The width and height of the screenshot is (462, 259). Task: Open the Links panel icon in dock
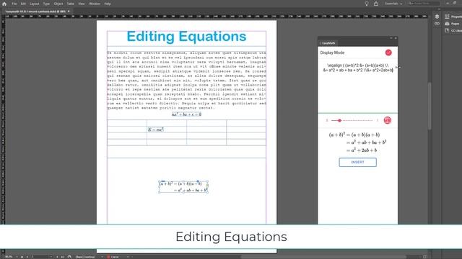(x=437, y=24)
